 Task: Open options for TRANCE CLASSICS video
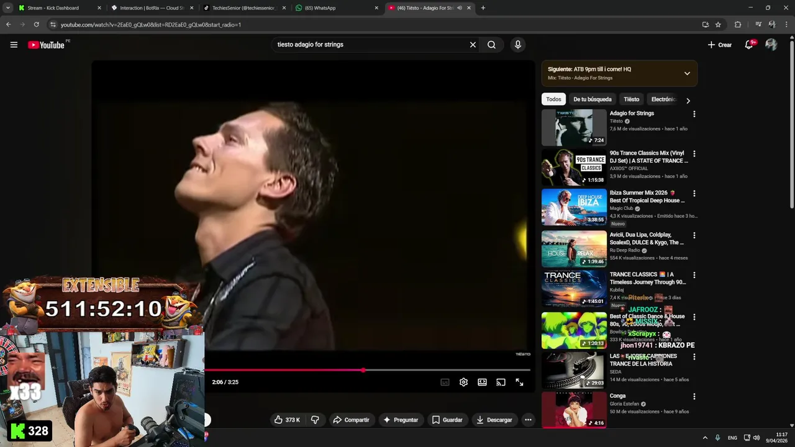(x=694, y=275)
